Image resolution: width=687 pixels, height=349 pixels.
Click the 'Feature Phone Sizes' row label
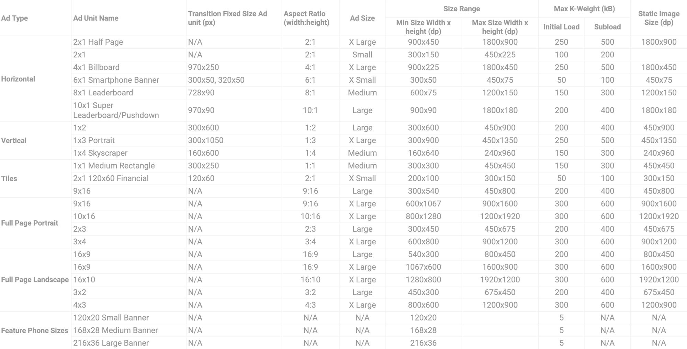tap(34, 330)
